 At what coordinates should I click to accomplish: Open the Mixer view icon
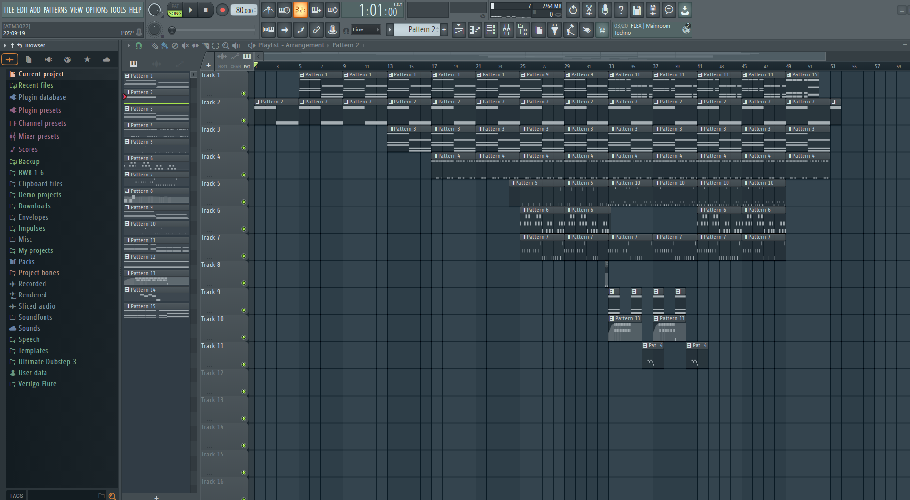pos(507,30)
